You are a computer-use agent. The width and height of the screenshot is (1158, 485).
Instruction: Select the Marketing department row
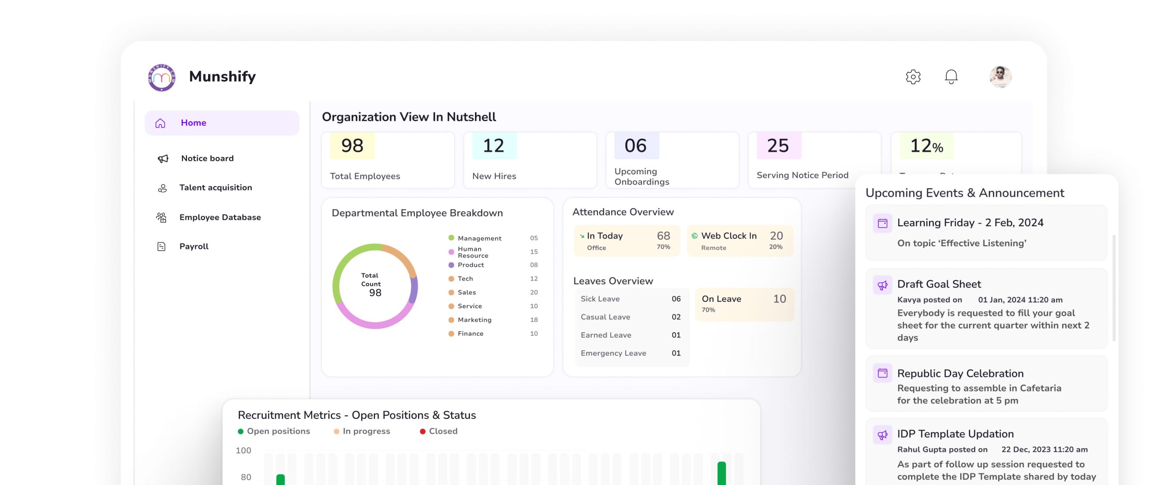point(493,320)
